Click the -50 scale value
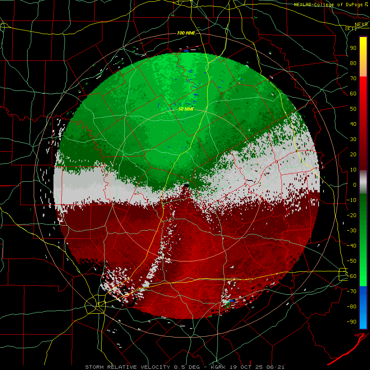370x370 pixels. click(x=351, y=261)
